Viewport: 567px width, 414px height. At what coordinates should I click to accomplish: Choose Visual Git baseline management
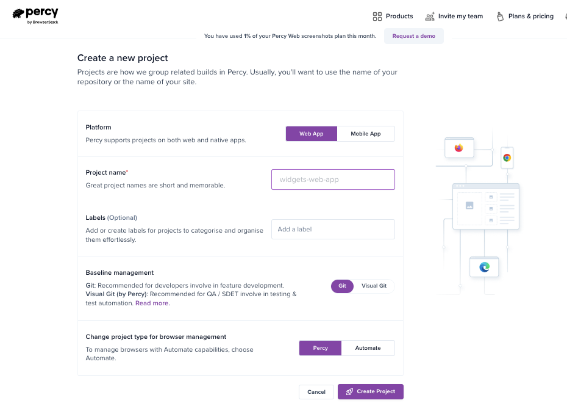(374, 286)
